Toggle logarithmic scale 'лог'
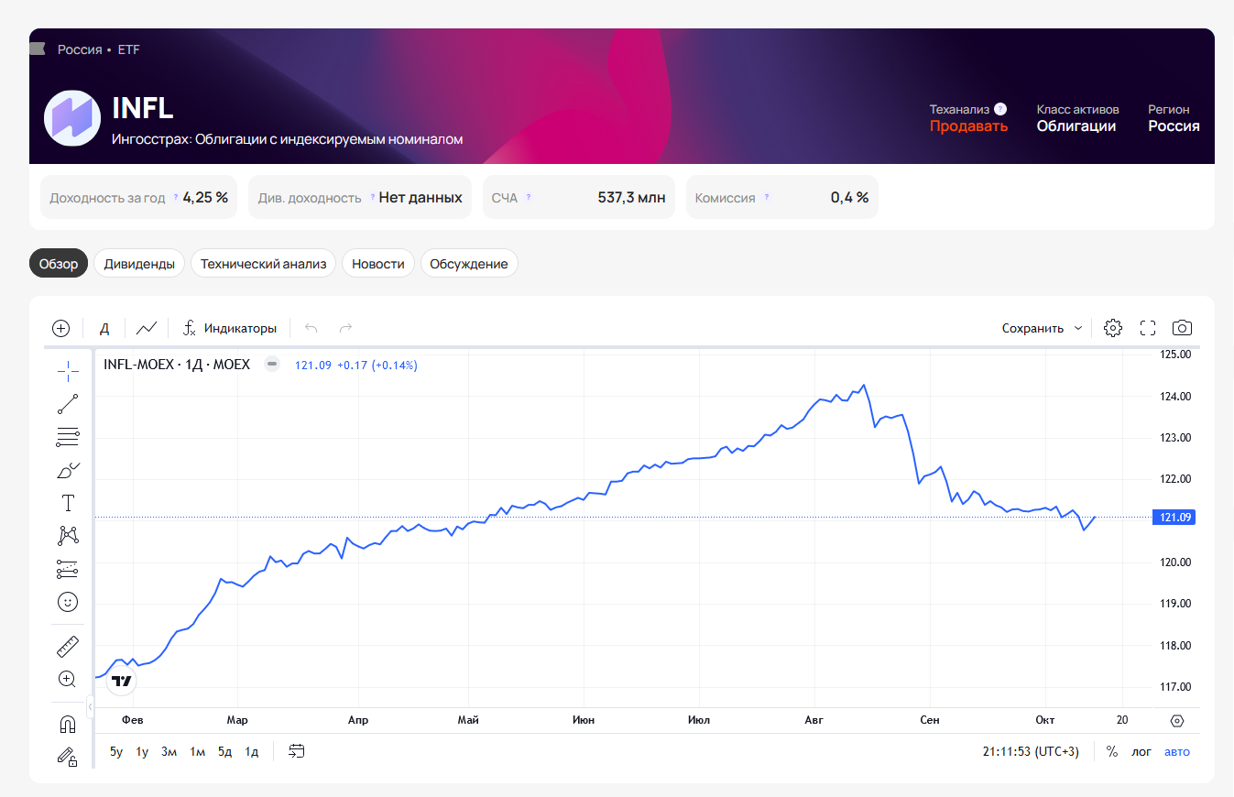The height and width of the screenshot is (797, 1234). 1141,752
